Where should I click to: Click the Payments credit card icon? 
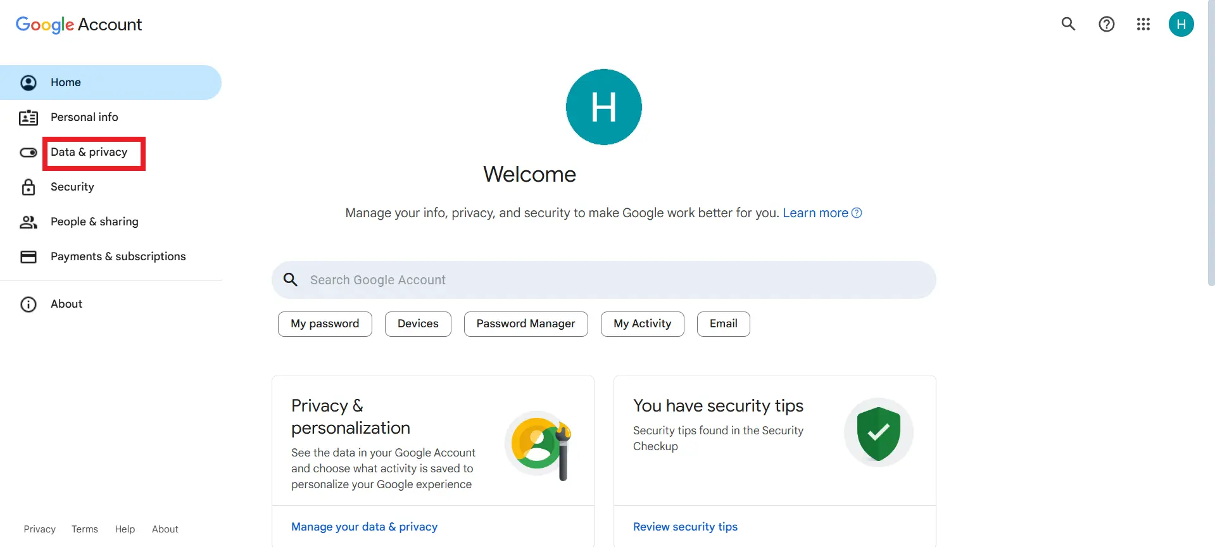pos(28,256)
